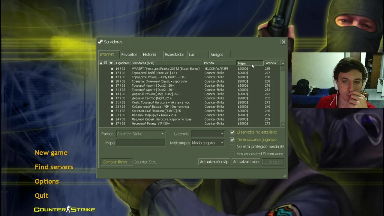Open the Partida Counter-Strike dropdown

[140, 134]
